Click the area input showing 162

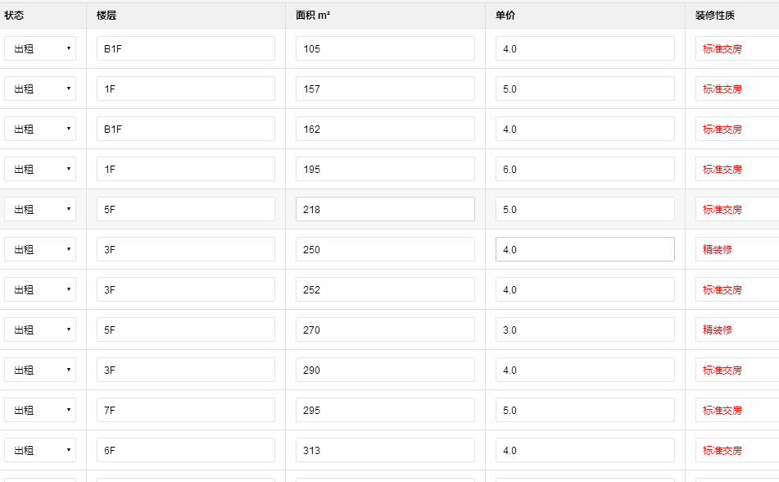point(385,129)
